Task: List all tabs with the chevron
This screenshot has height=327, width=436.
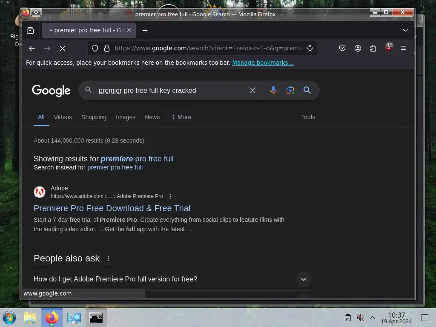Action: (405, 30)
